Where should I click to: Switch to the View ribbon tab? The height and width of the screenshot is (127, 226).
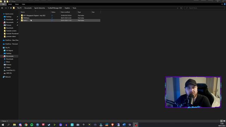click(24, 4)
